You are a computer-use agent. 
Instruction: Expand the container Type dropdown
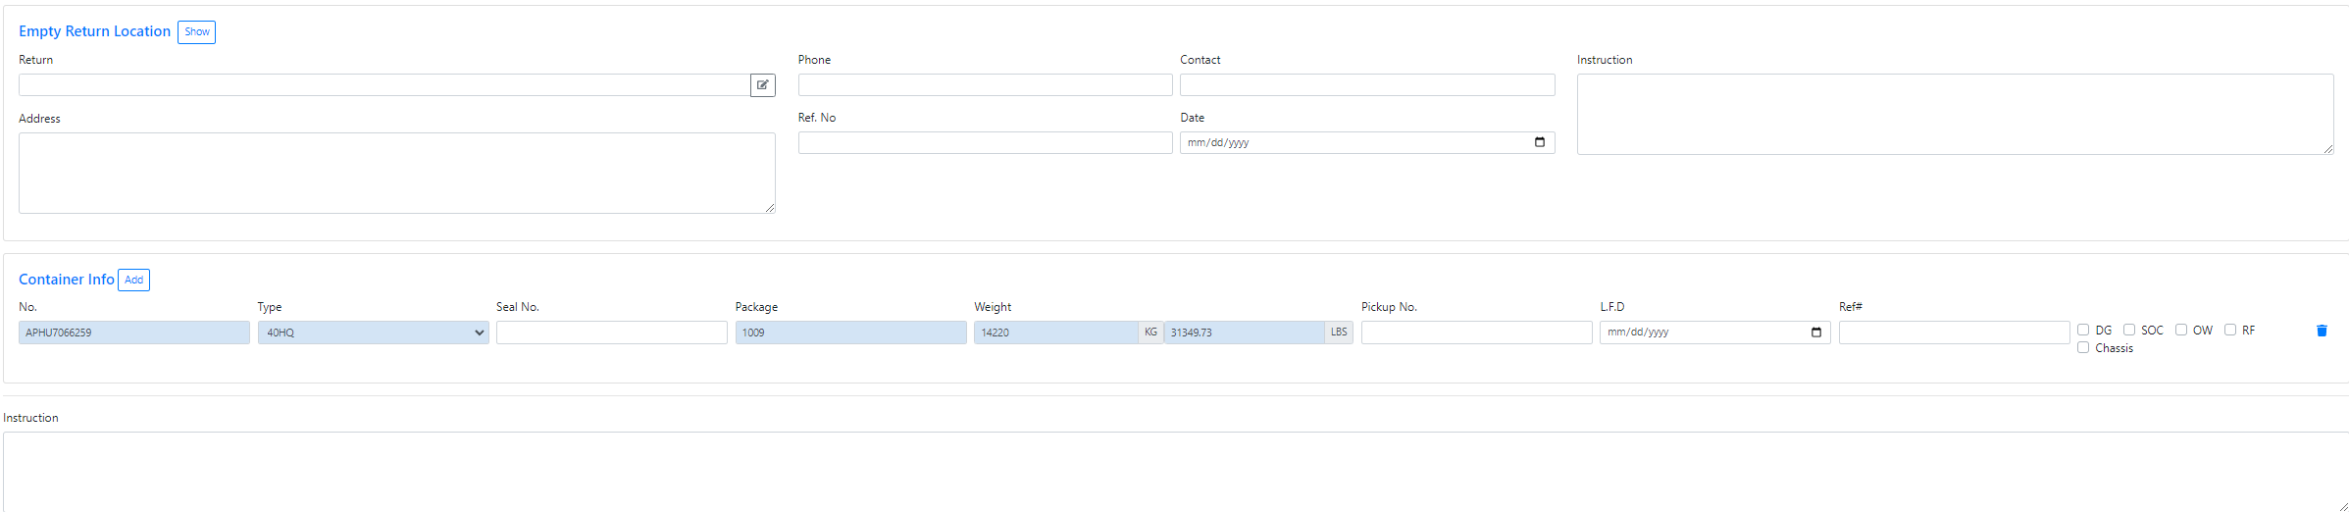[373, 333]
